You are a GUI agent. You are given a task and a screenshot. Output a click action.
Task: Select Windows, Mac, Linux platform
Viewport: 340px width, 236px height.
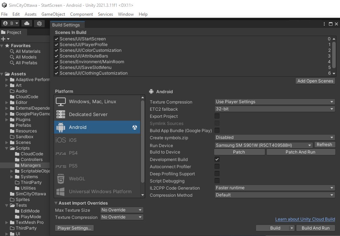click(x=97, y=101)
